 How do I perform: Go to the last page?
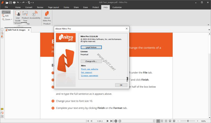[112, 121]
